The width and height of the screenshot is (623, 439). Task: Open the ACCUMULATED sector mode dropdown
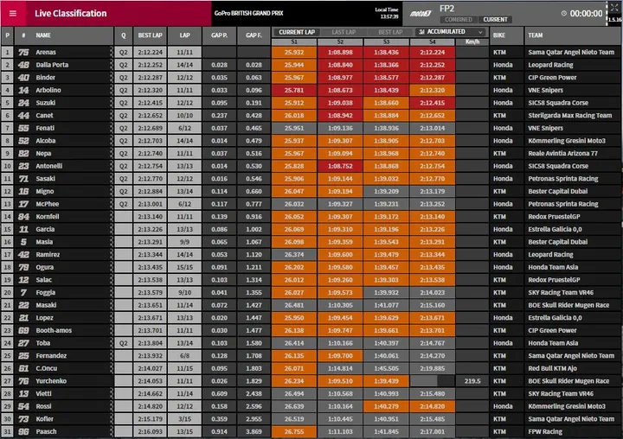(452, 32)
